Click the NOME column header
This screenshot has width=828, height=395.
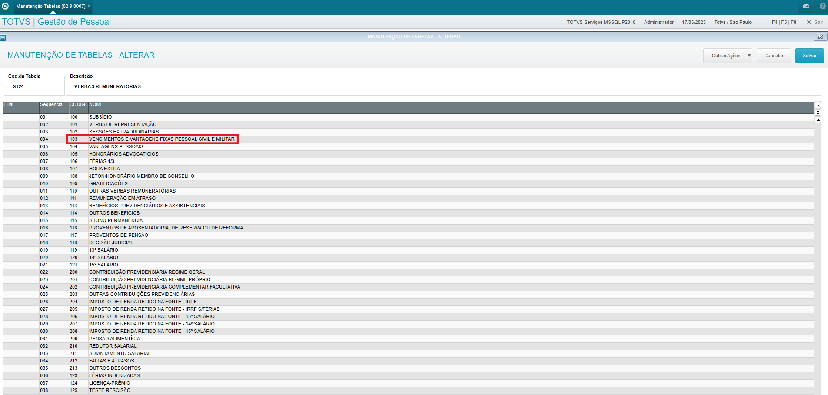96,105
